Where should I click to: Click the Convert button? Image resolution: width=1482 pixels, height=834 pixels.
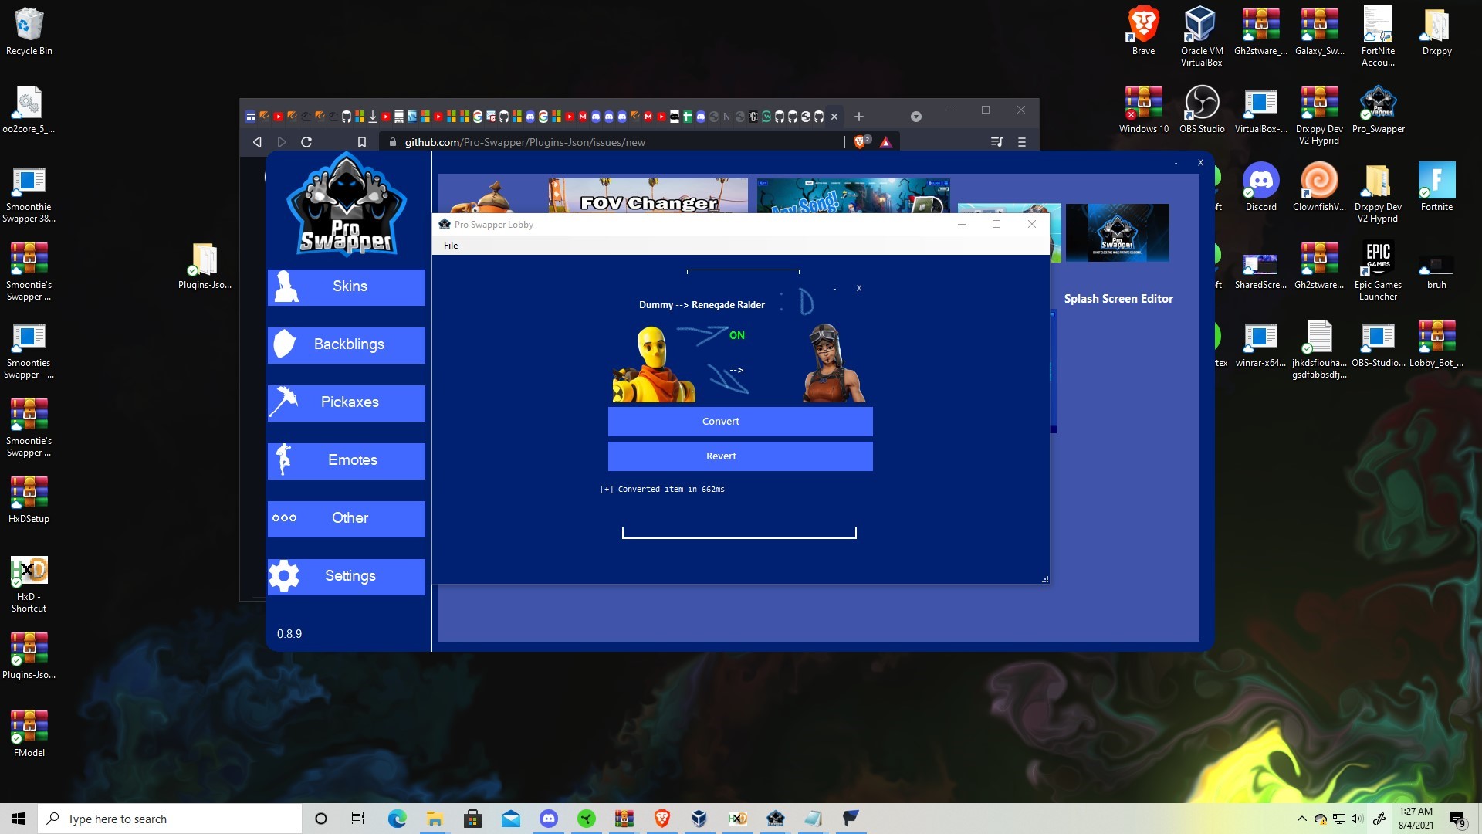pos(739,422)
